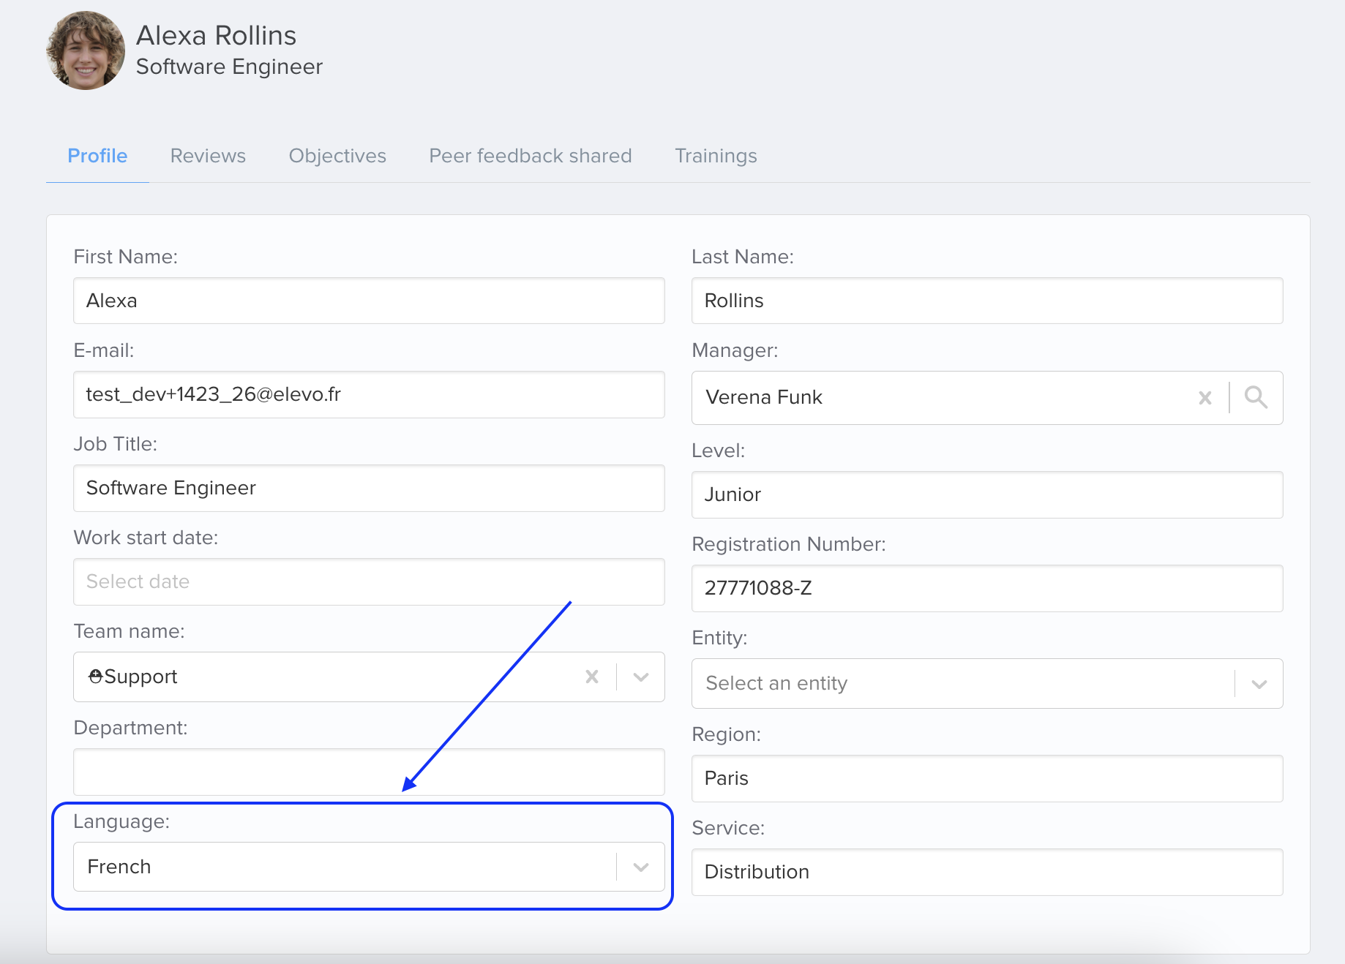Focus the First Name field containing Alexa
Viewport: 1345px width, 964px height.
(369, 301)
